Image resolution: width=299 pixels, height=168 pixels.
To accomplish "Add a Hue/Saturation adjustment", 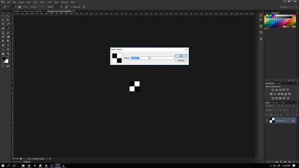I will coord(271,94).
